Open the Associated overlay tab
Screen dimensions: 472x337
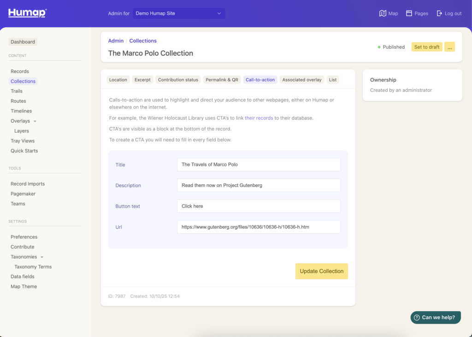point(301,80)
